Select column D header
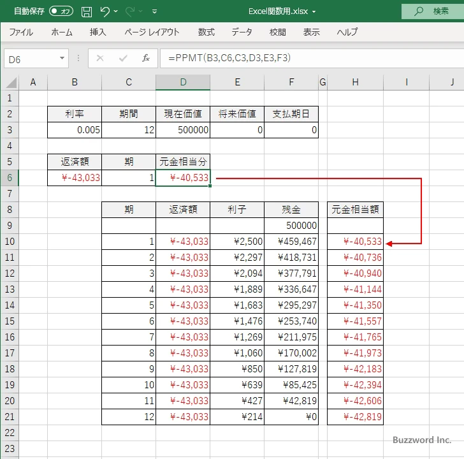 (x=183, y=82)
